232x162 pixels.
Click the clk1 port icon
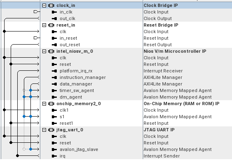pyautogui.click(x=54, y=110)
